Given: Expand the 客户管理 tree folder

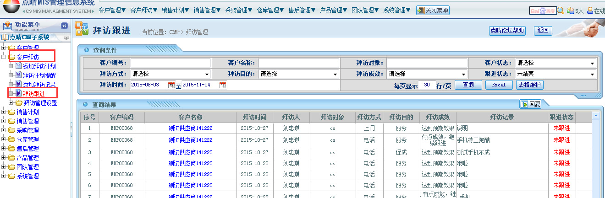Looking at the screenshot, I should [x=4, y=48].
